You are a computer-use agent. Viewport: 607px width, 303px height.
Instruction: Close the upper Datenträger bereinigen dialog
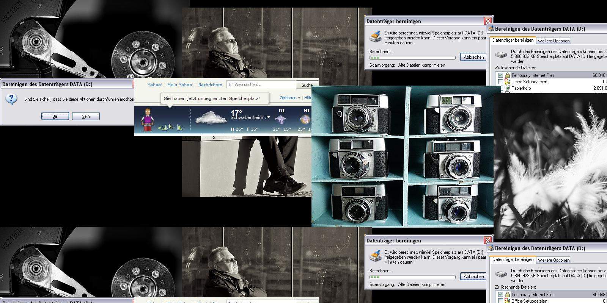tap(487, 21)
